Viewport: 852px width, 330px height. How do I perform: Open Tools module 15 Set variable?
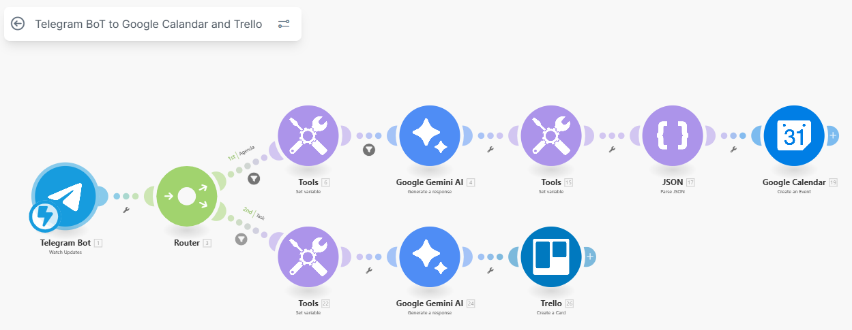coord(551,136)
